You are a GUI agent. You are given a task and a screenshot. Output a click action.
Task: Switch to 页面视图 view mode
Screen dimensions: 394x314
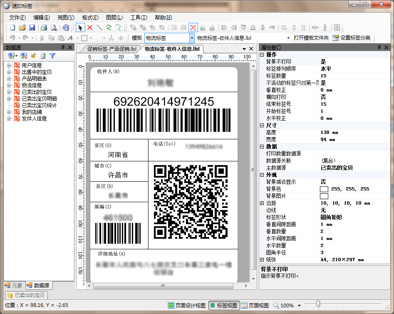(x=255, y=305)
